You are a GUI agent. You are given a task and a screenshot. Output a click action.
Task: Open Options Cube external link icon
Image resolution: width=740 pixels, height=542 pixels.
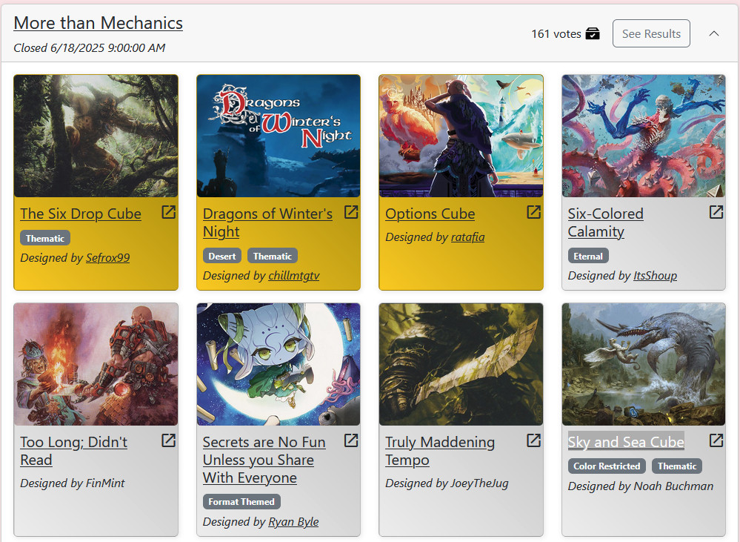534,212
